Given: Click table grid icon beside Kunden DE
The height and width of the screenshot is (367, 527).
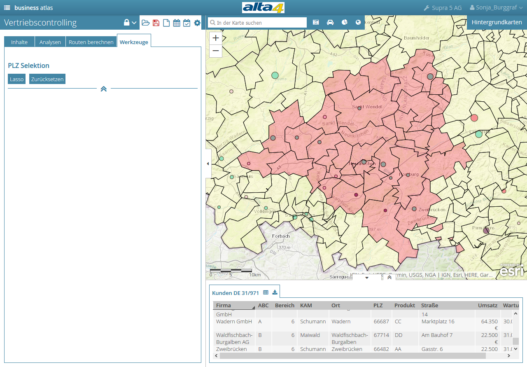Looking at the screenshot, I should [x=266, y=292].
